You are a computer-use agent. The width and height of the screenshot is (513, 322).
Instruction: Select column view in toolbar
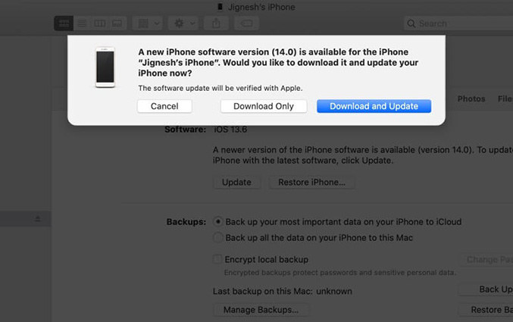(99, 23)
